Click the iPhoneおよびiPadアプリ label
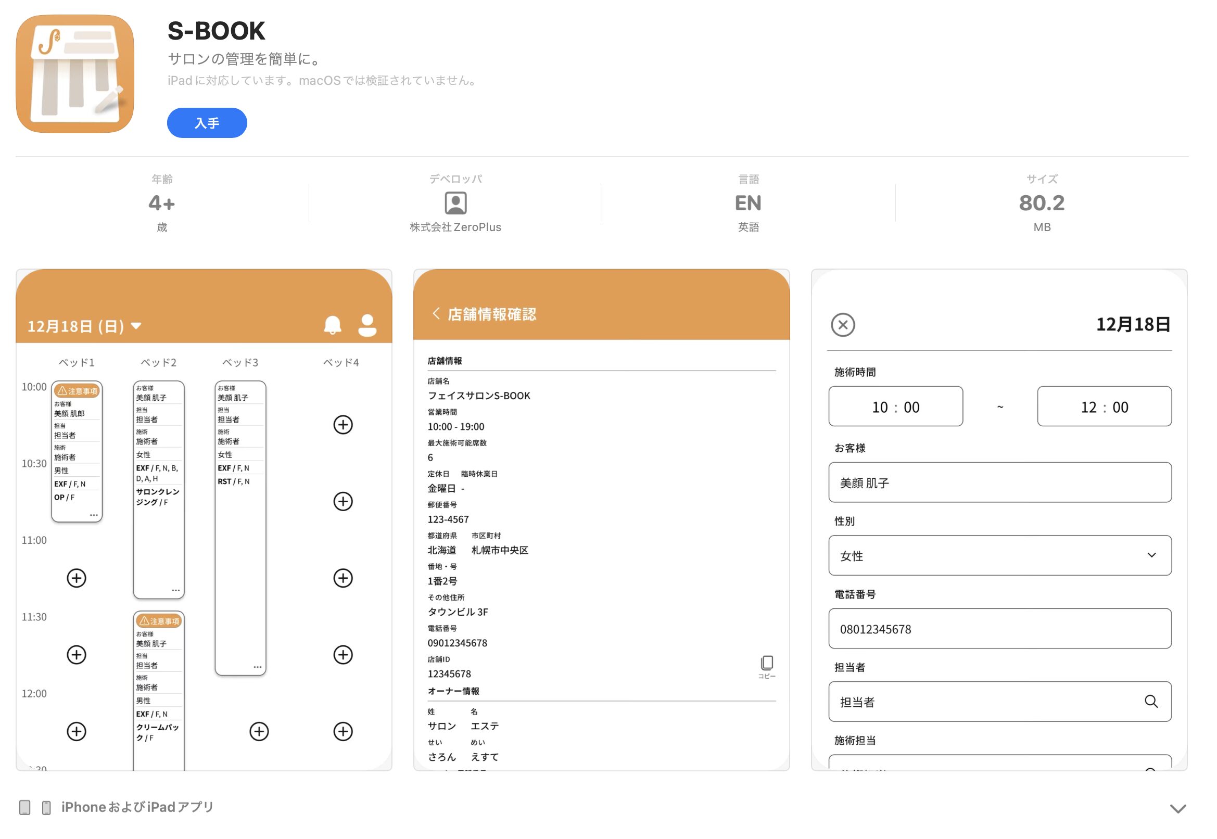The image size is (1217, 839). (137, 807)
